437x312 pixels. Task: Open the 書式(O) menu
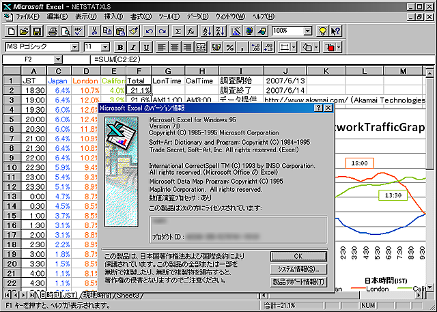point(141,16)
